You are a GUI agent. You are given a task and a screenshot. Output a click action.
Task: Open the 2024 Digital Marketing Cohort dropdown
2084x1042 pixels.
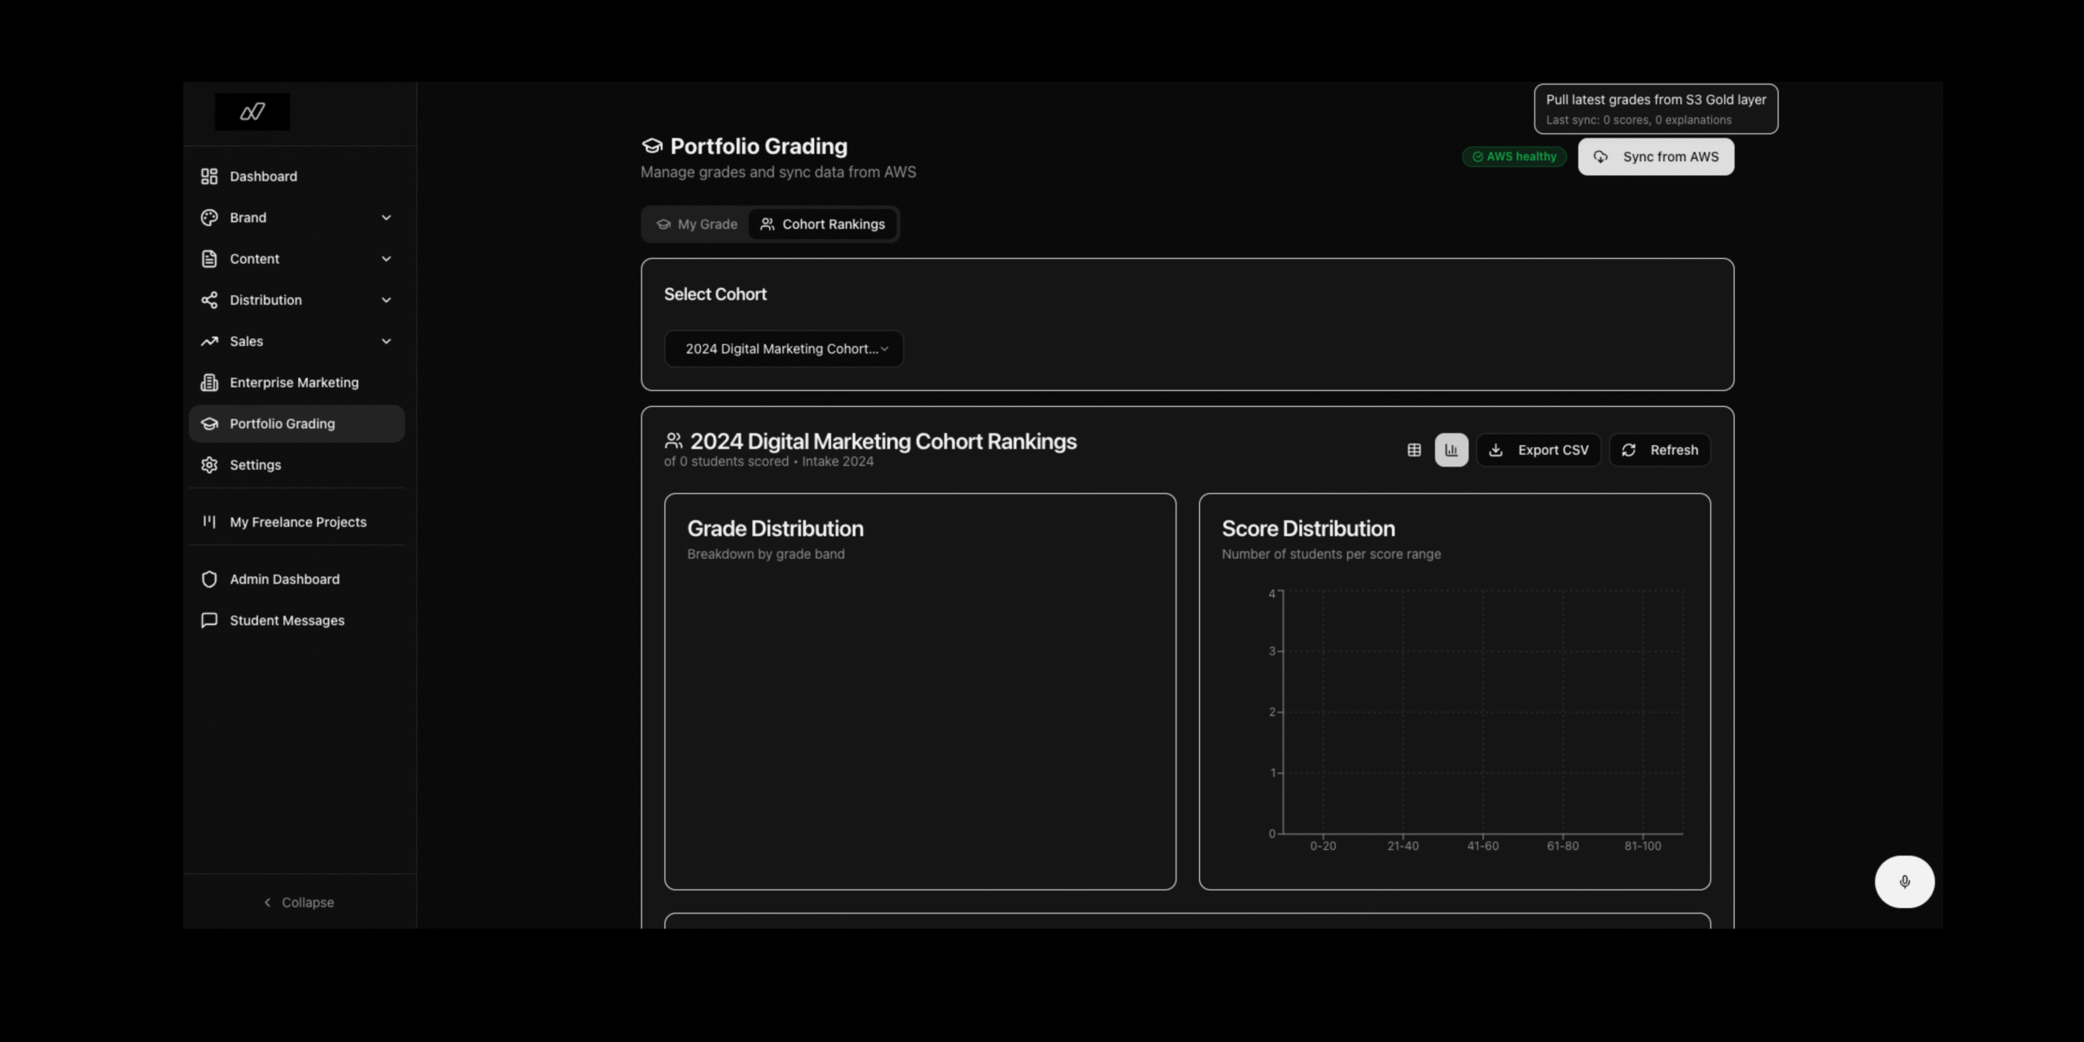pos(783,348)
